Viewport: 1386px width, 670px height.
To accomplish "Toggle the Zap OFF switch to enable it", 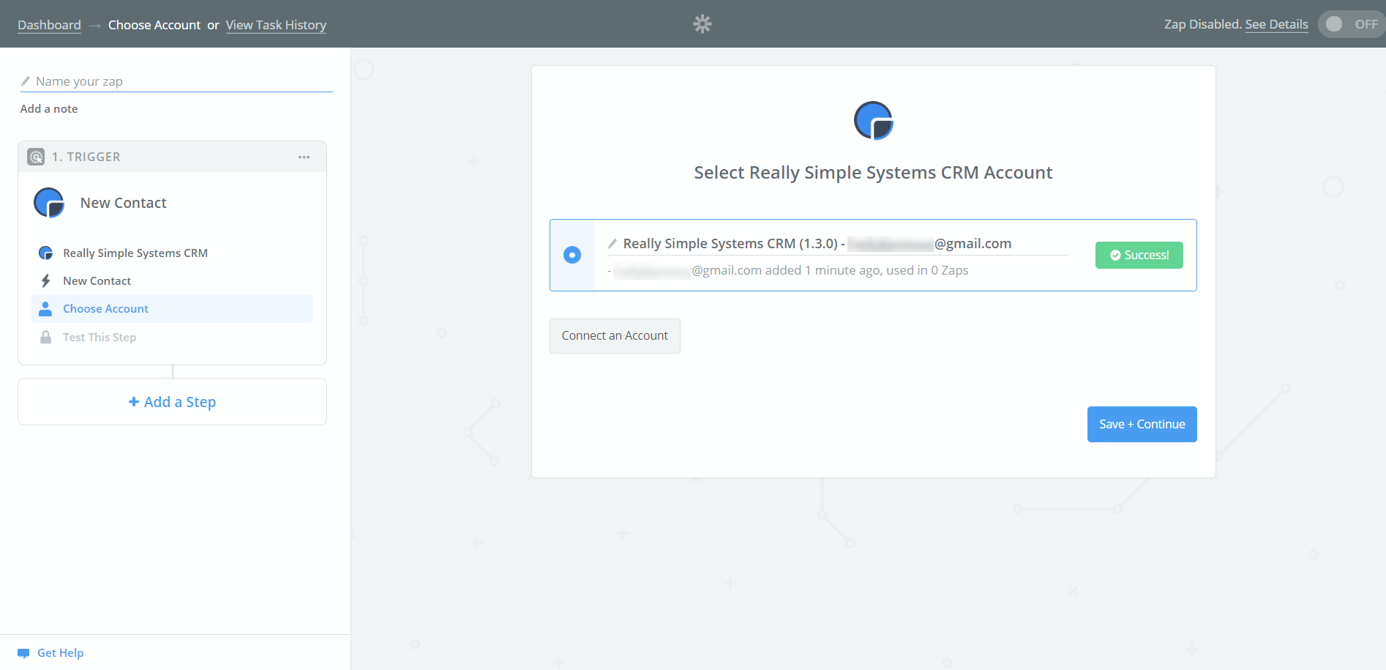I will 1349,23.
